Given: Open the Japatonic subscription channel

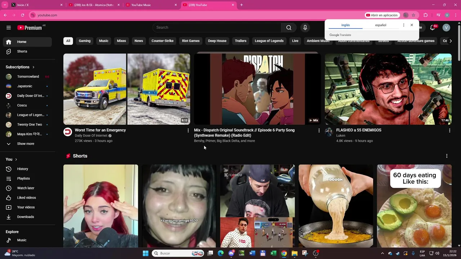Looking at the screenshot, I should coord(27,86).
